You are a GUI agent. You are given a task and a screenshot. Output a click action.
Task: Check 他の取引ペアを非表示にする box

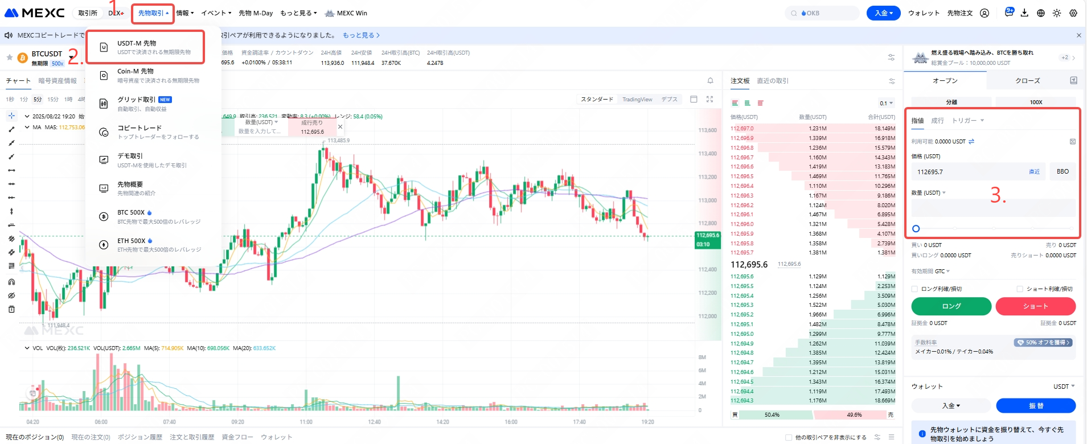(x=789, y=438)
